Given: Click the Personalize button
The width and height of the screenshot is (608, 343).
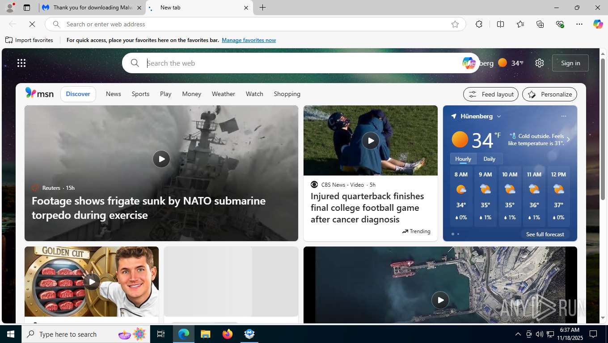Looking at the screenshot, I should [549, 94].
